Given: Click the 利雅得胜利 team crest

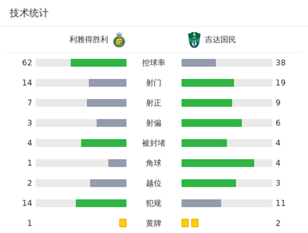Looking at the screenshot, I should click(120, 38).
